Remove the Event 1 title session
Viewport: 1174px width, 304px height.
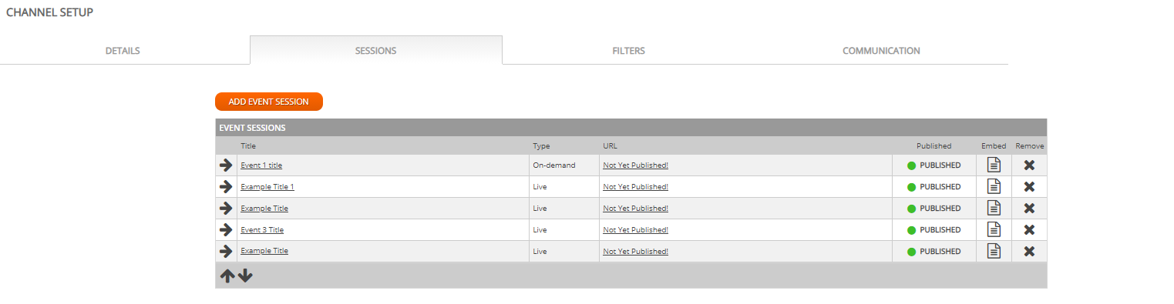click(1028, 165)
